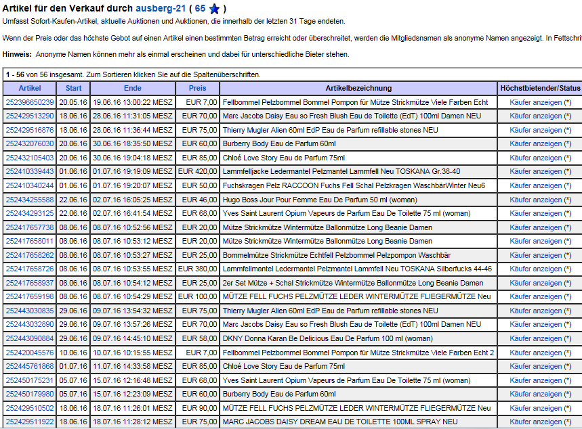This screenshot has width=582, height=429.
Task: Select the price cell EUR 380,00
Action: [x=197, y=269]
